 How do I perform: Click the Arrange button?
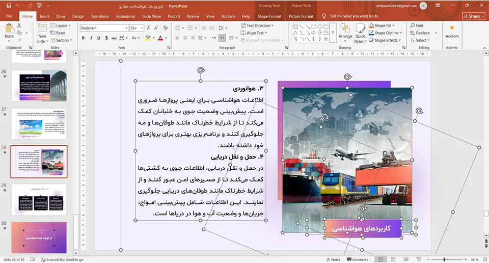pyautogui.click(x=345, y=33)
